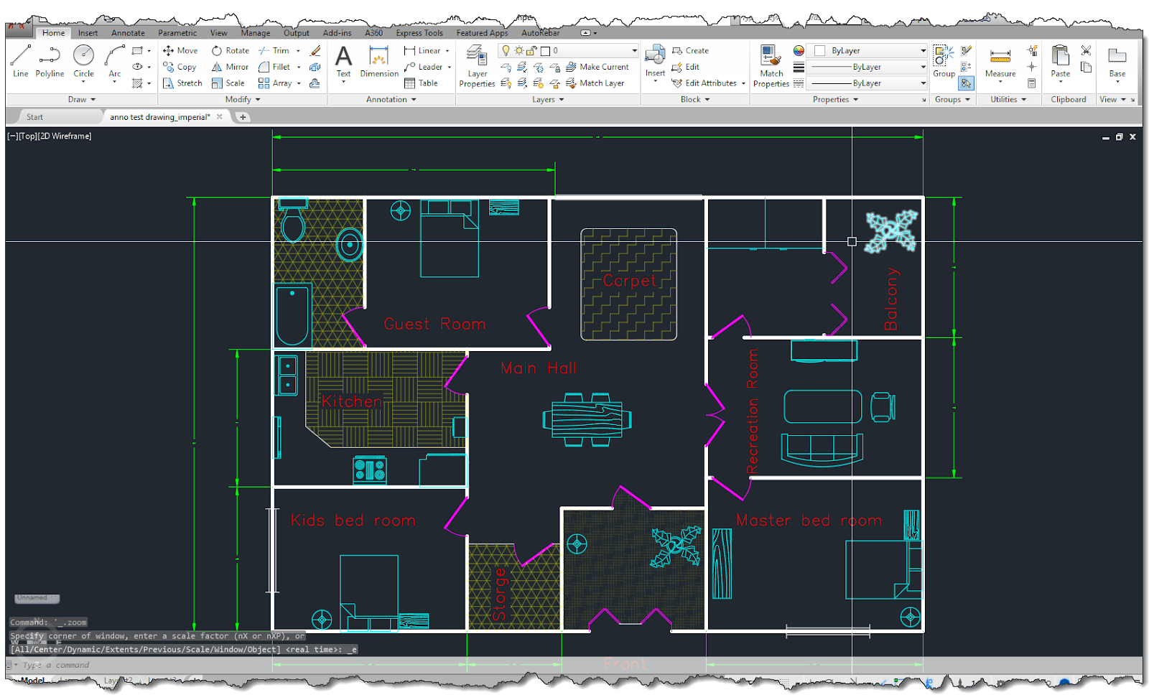Click the [2D Wireframe] visual style control
Image resolution: width=1149 pixels, height=695 pixels.
tap(64, 136)
